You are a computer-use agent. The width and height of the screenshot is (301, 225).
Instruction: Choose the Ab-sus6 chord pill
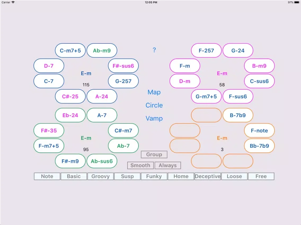coord(102,161)
